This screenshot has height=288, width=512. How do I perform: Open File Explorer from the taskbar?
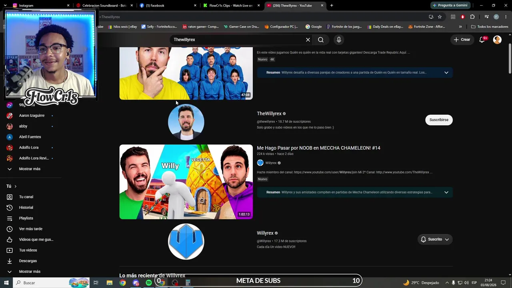tap(109, 283)
